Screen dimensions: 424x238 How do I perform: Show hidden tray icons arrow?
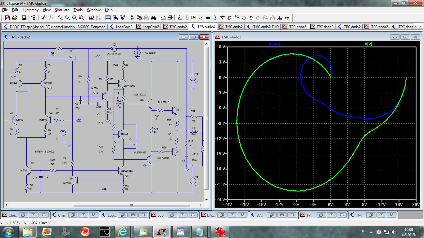point(372,232)
